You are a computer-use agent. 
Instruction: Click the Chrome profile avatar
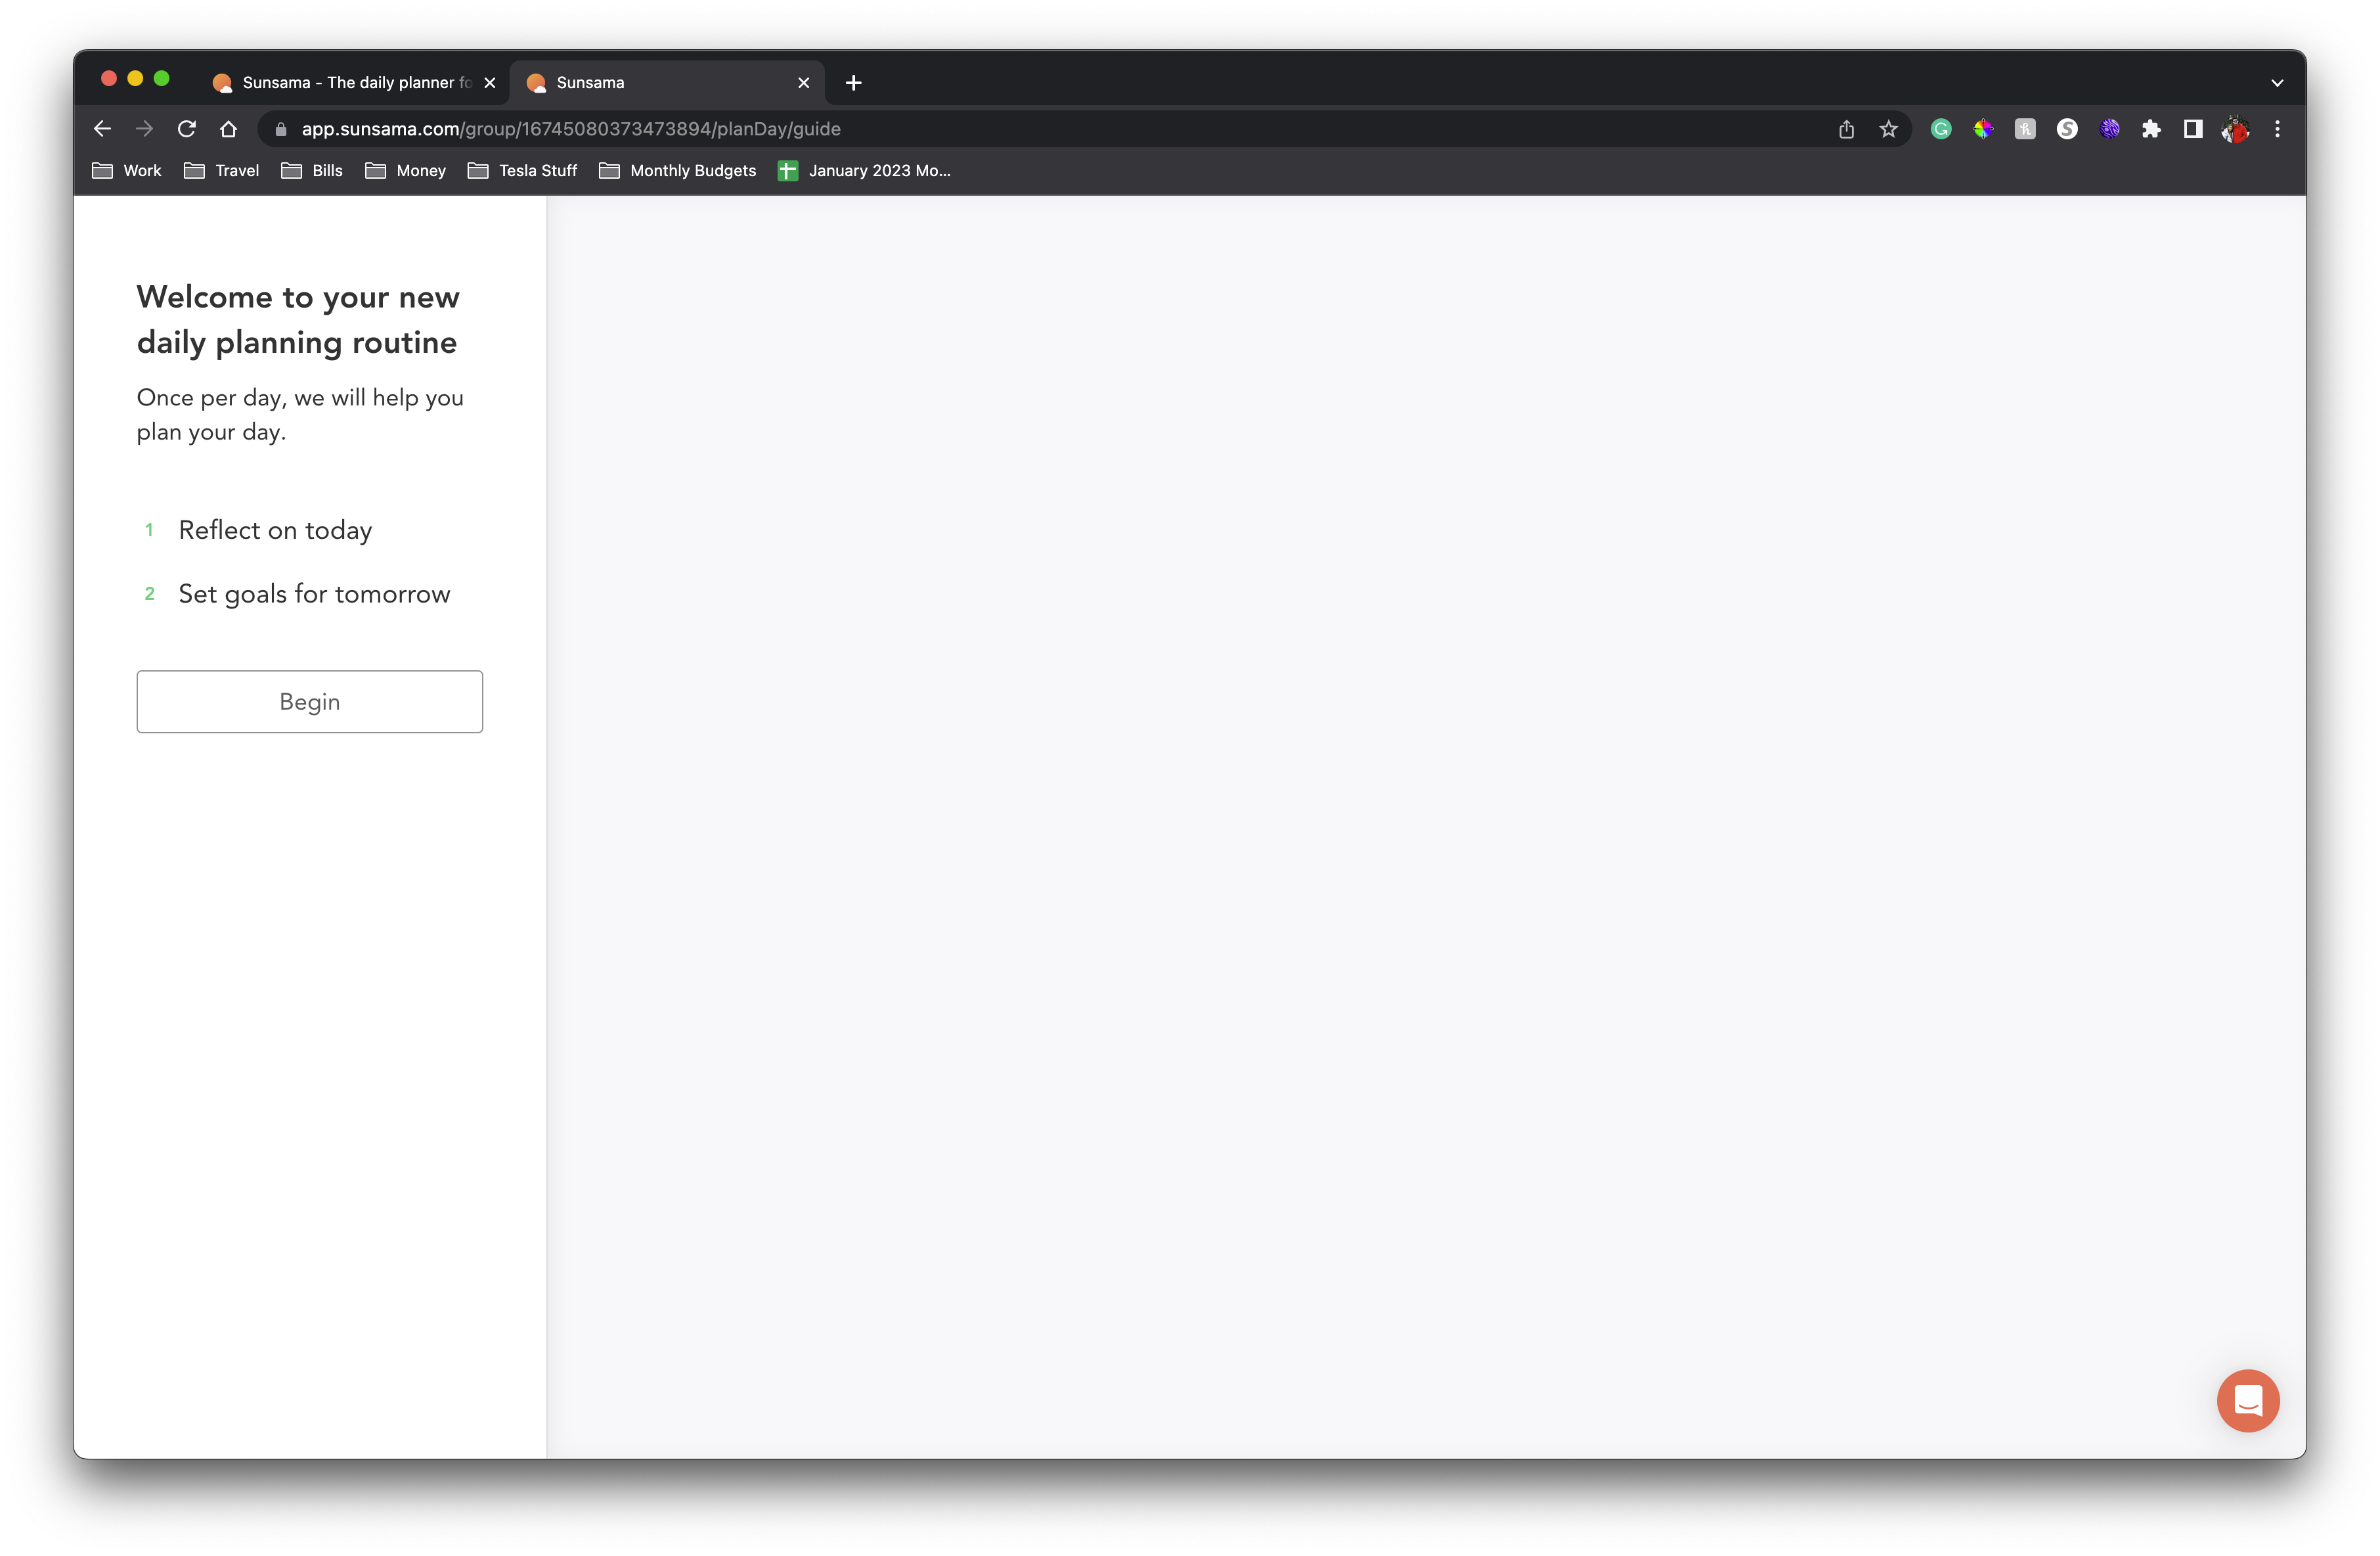[2235, 129]
